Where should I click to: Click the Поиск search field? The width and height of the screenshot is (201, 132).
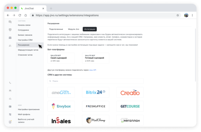[95, 81]
